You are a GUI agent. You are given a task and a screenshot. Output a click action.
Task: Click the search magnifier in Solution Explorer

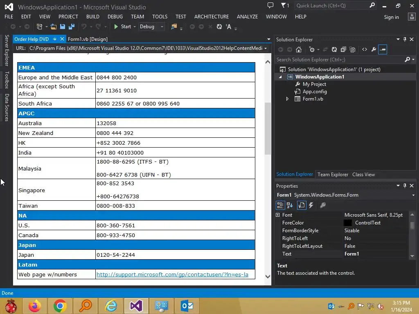pos(407,60)
